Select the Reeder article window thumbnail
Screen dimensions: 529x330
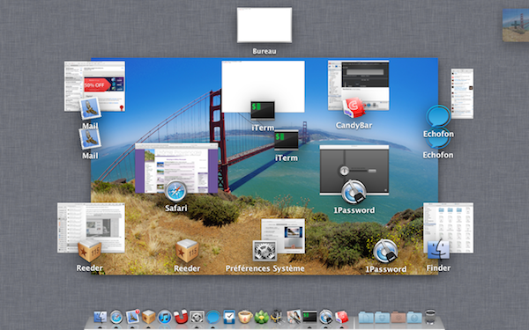[x=91, y=228]
